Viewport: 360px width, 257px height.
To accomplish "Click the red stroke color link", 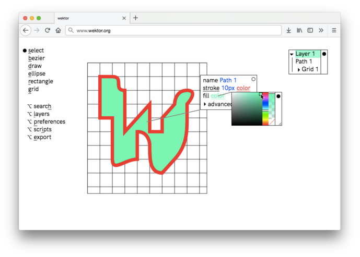I will [x=243, y=88].
